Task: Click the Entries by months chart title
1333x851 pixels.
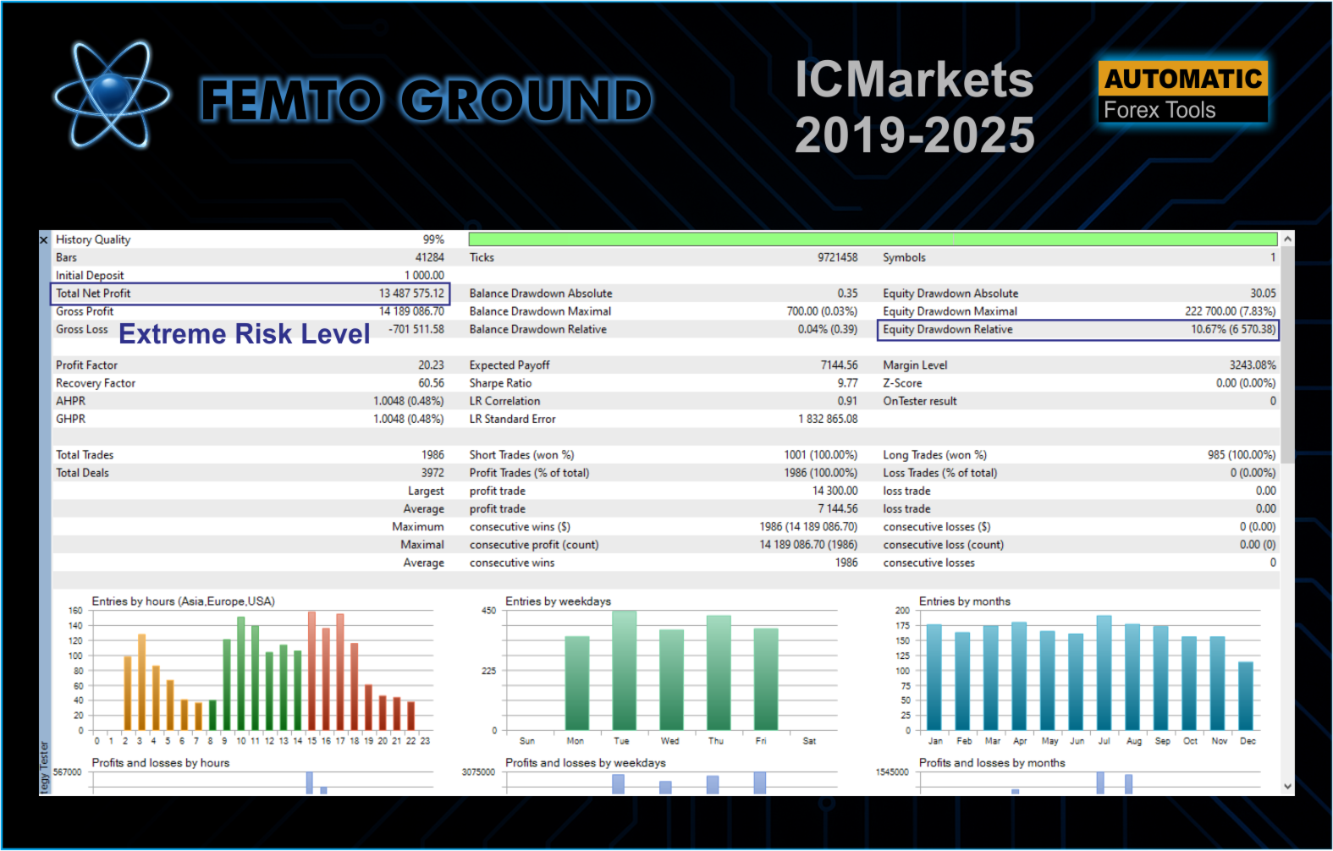Action: [x=965, y=601]
